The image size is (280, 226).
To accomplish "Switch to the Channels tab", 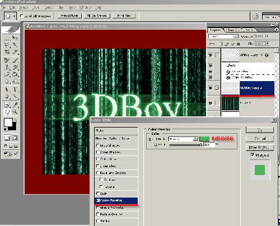I will point(232,30).
